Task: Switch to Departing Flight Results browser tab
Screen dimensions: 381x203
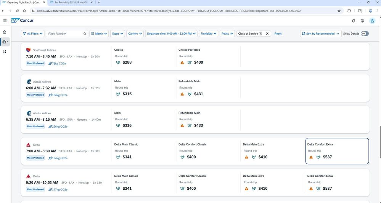Action: [x=23, y=2]
